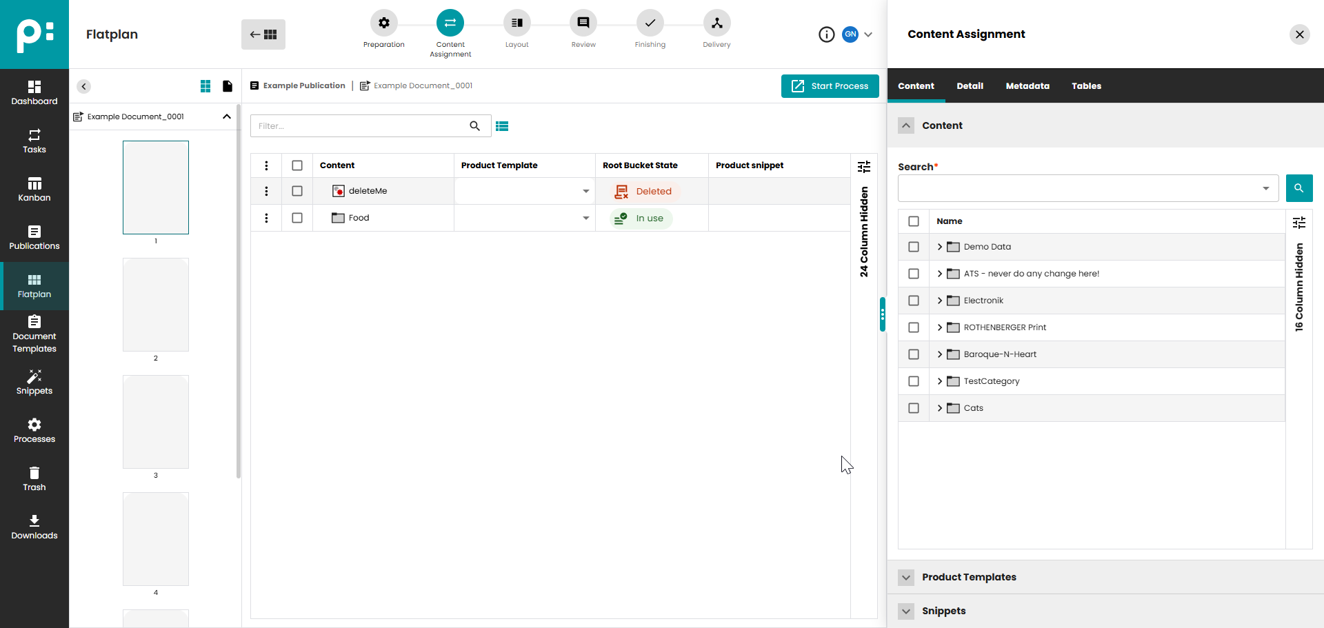Click the Delivery workflow step icon
1324x628 pixels.
click(x=716, y=23)
